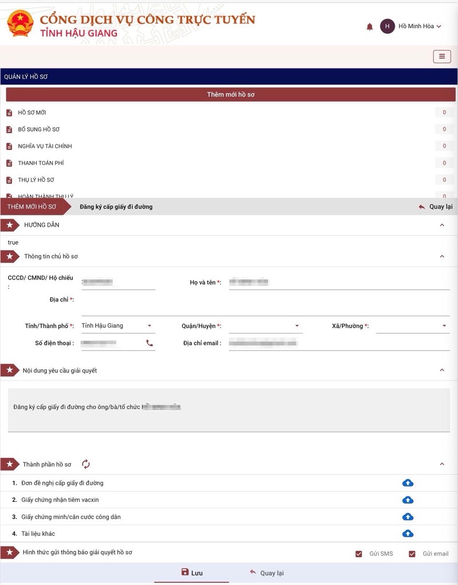Collapse the HƯỚNG DẪN section

(441, 225)
